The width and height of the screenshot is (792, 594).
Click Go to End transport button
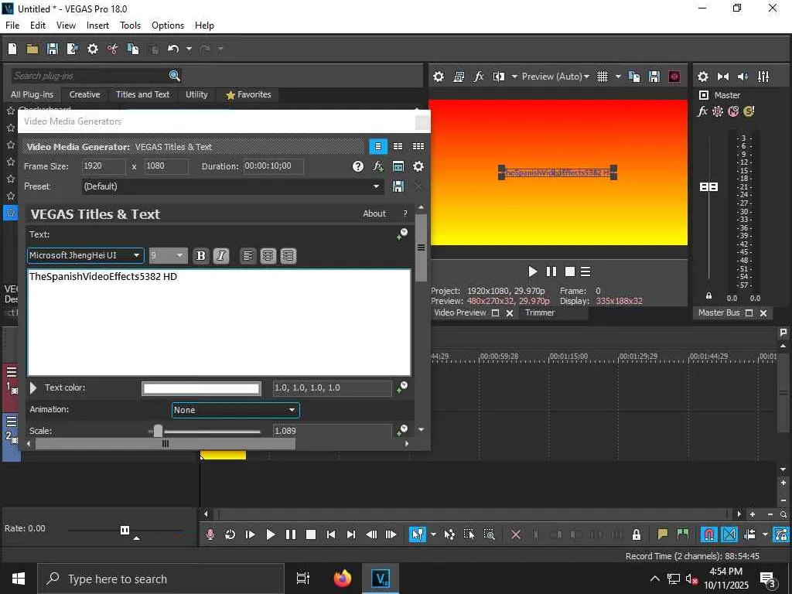coord(351,534)
